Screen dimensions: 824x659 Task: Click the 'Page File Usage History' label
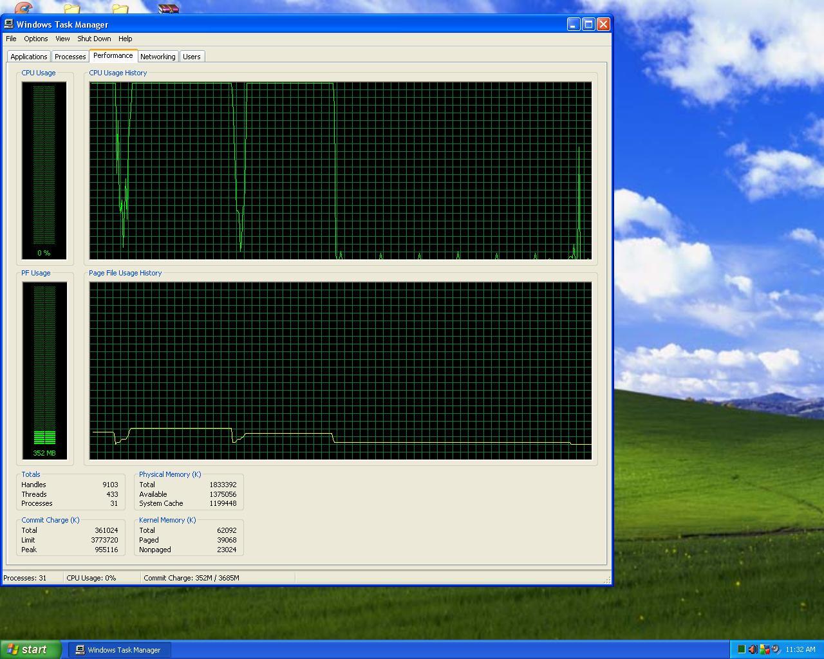click(x=126, y=273)
